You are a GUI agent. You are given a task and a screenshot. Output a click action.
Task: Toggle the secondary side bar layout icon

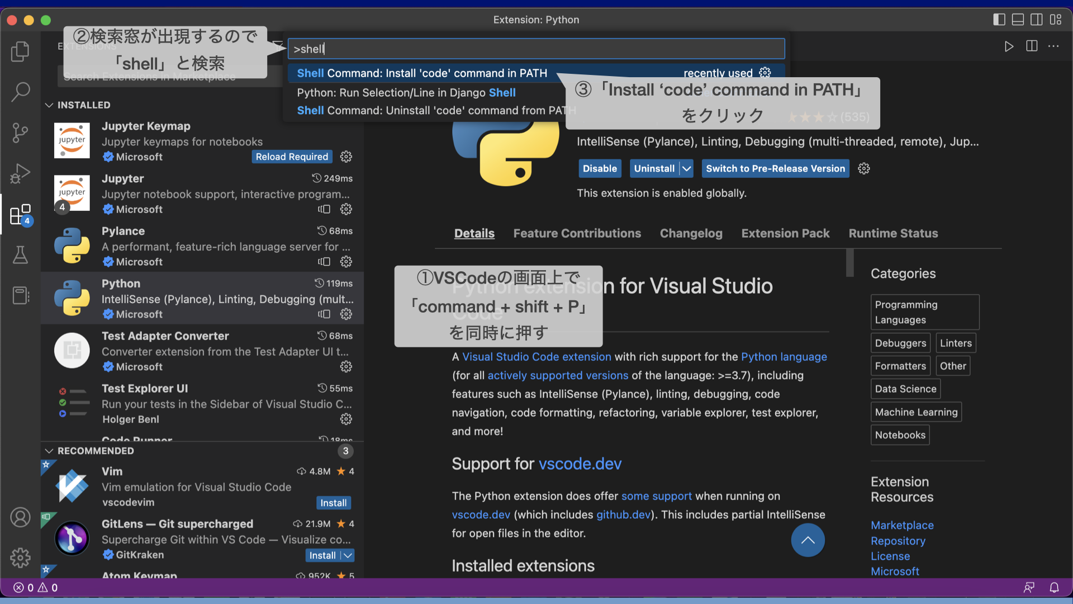click(1036, 20)
